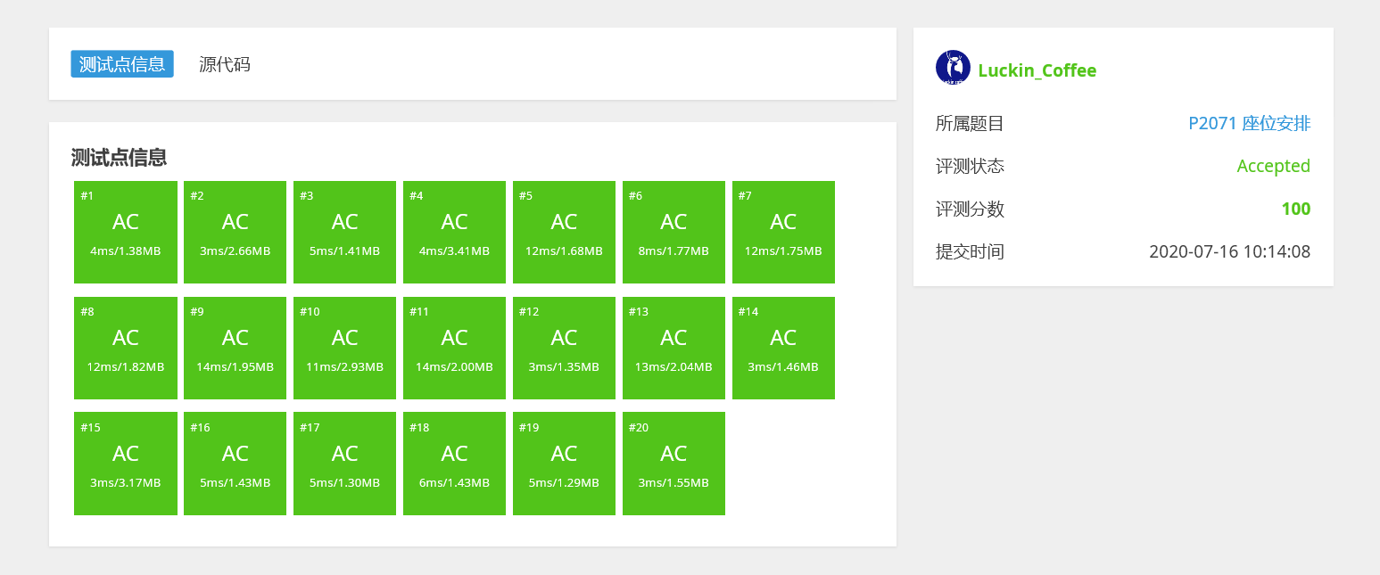The width and height of the screenshot is (1380, 575).
Task: Select test case #7 AC tile
Action: coord(784,232)
